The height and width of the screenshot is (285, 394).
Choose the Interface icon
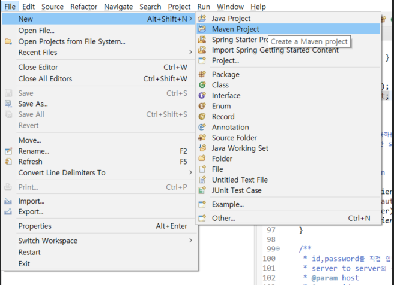tap(202, 96)
